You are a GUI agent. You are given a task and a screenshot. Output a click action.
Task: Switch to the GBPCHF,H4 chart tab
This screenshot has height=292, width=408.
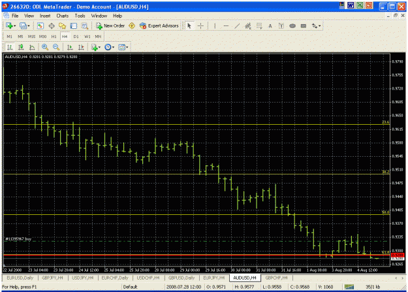[276, 278]
